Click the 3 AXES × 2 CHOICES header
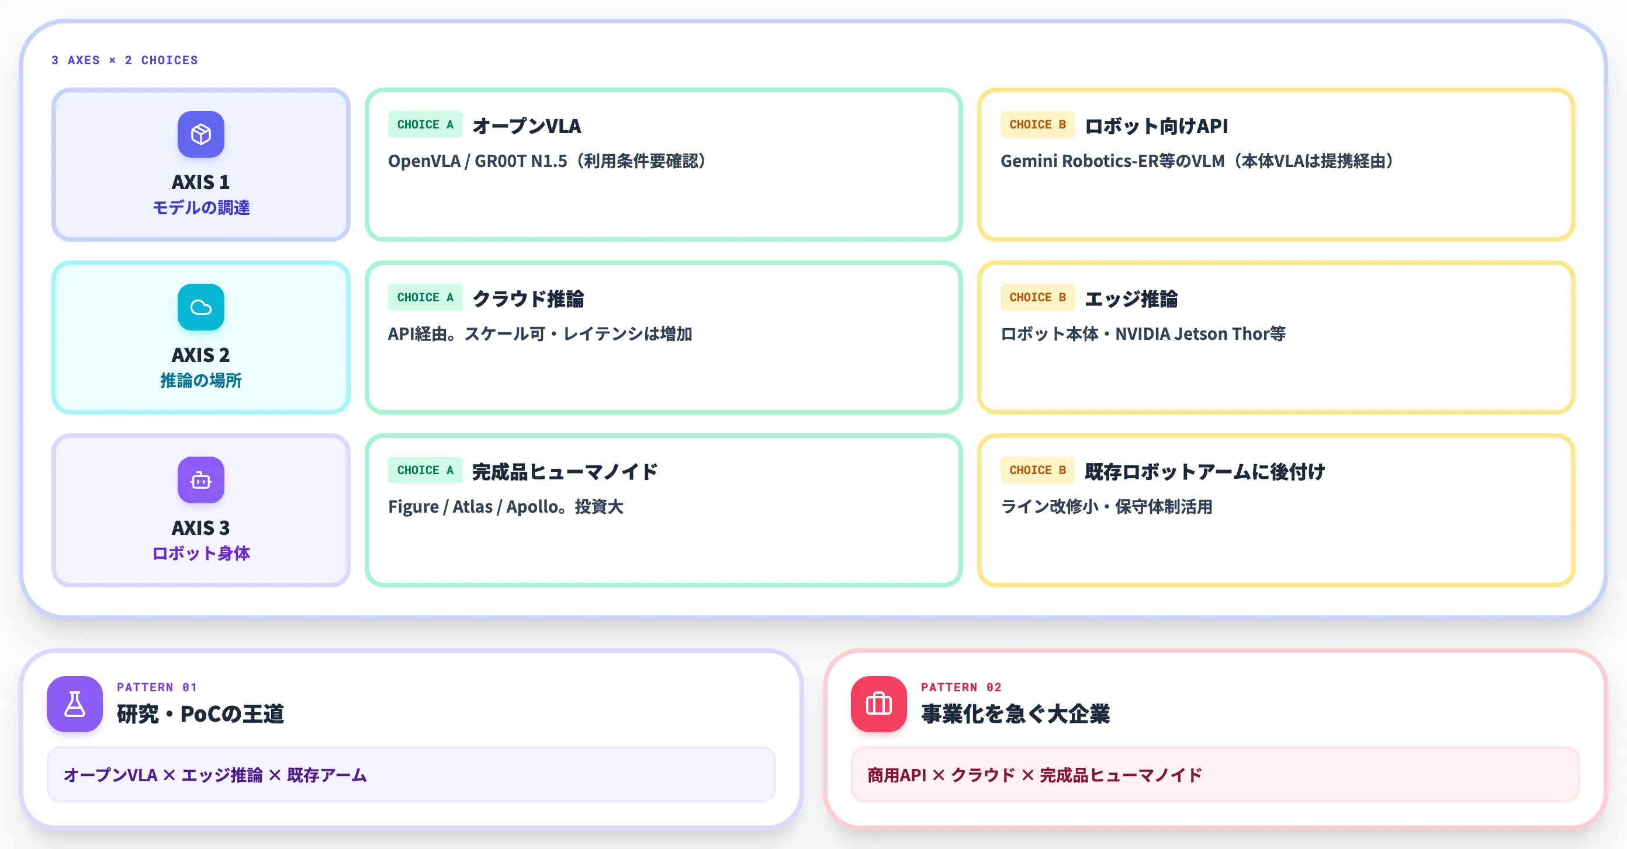The image size is (1627, 849). (x=124, y=61)
